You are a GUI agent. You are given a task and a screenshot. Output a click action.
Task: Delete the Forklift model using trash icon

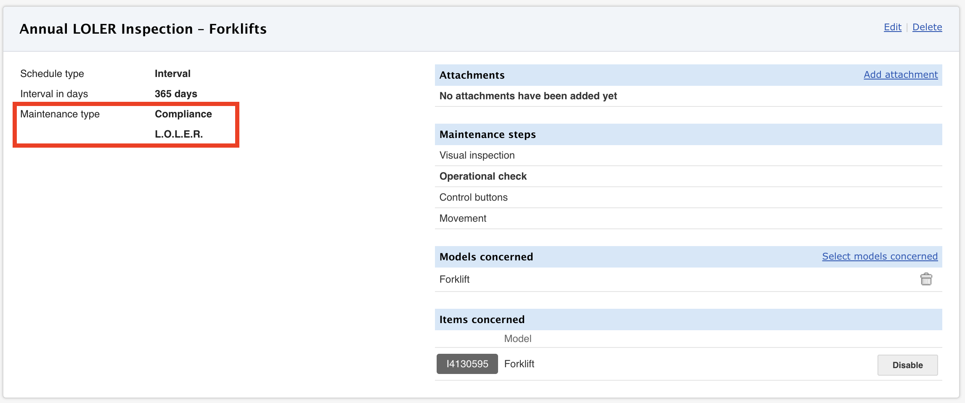[926, 279]
